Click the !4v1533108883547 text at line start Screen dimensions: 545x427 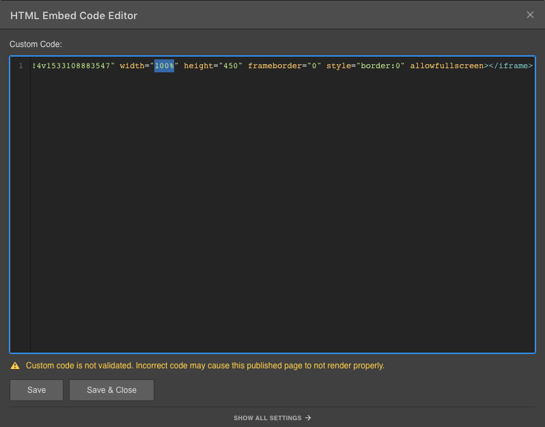(x=72, y=66)
